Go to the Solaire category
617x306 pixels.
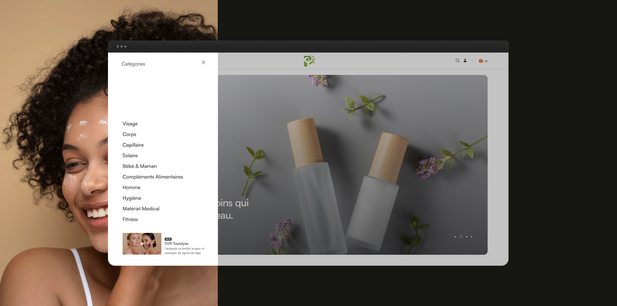pyautogui.click(x=130, y=156)
